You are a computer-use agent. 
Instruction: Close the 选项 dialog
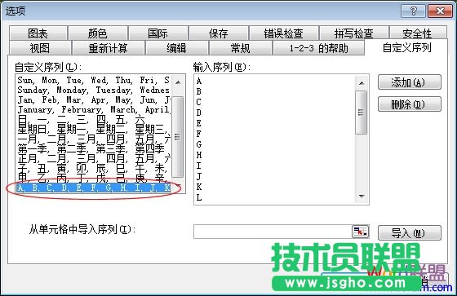tap(440, 11)
